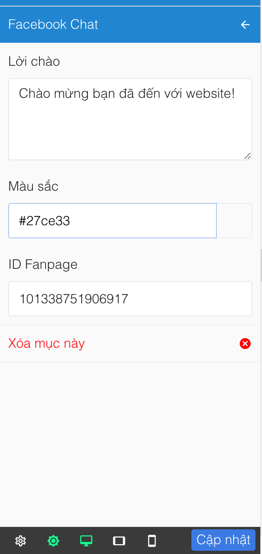Image resolution: width=262 pixels, height=554 pixels.
Task: Click the Xóa mục này delete link
Action: 46,344
